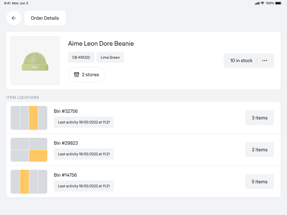287x215 pixels.
Task: Click the ITEM LOCATIONS section header
Action: (x=23, y=97)
